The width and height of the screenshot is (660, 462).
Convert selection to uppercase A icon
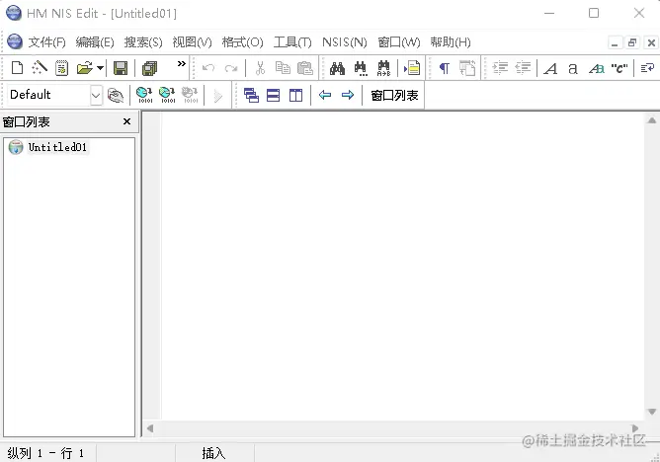(550, 68)
